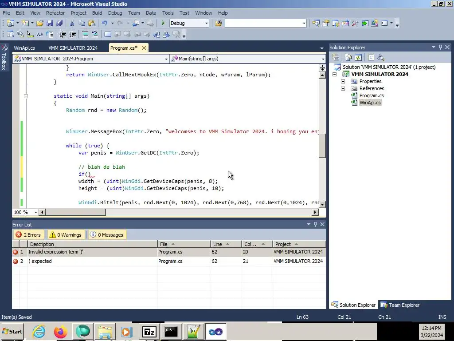The image size is (454, 341).
Task: Open the Build menu
Action: pos(97,13)
